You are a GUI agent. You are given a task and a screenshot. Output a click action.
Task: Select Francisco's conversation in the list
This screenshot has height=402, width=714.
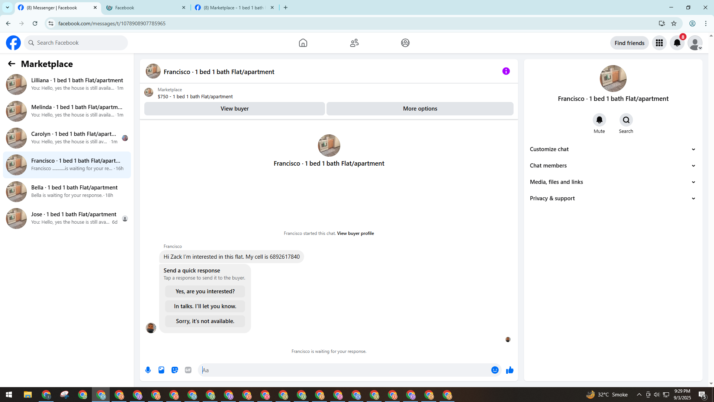[x=67, y=165]
